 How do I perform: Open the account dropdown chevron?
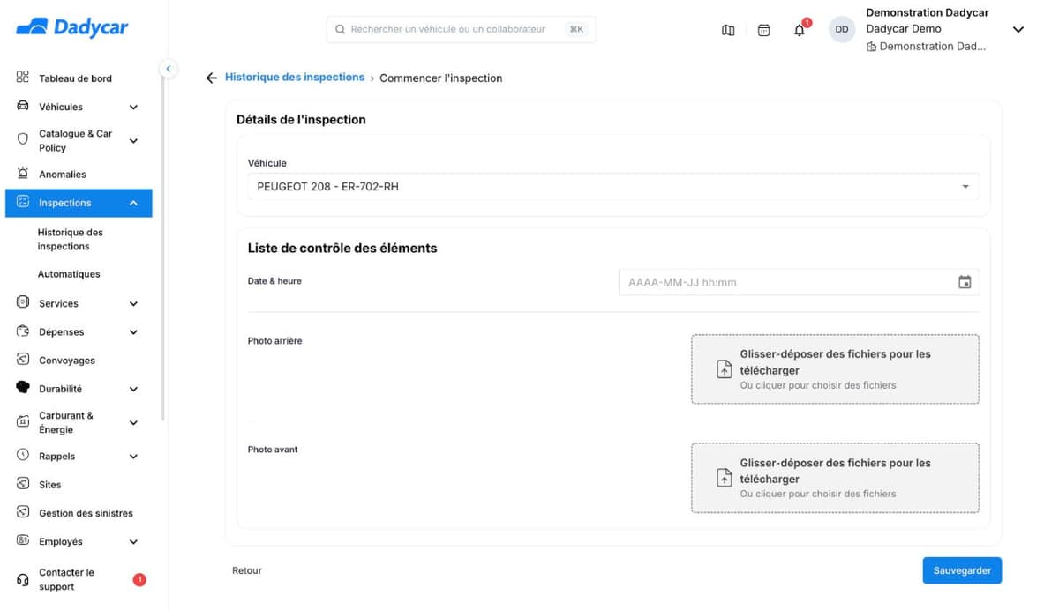(x=1018, y=30)
